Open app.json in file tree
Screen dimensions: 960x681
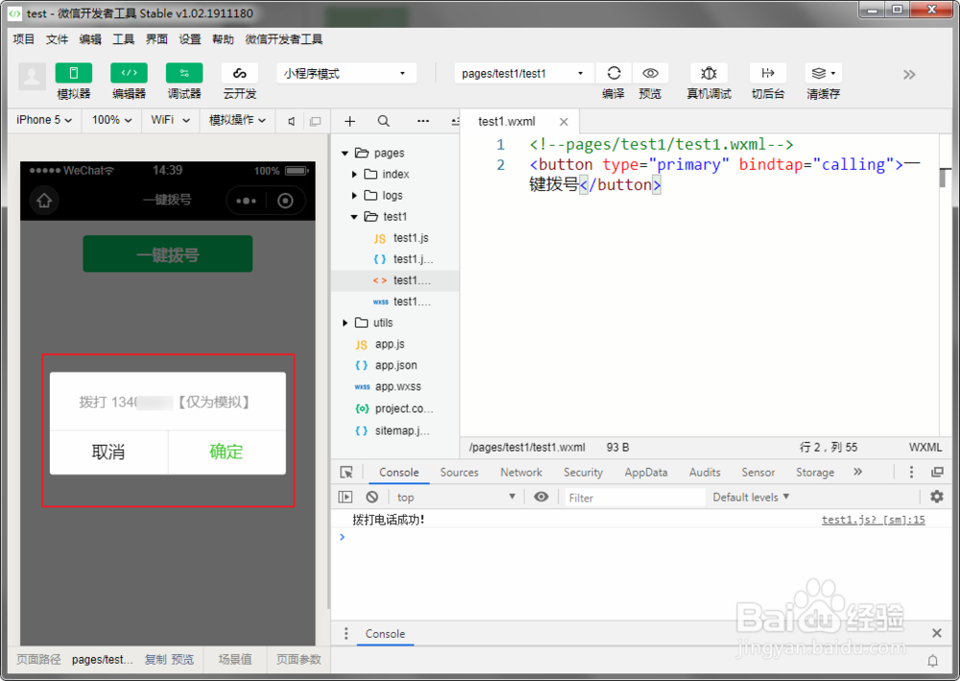click(x=396, y=366)
